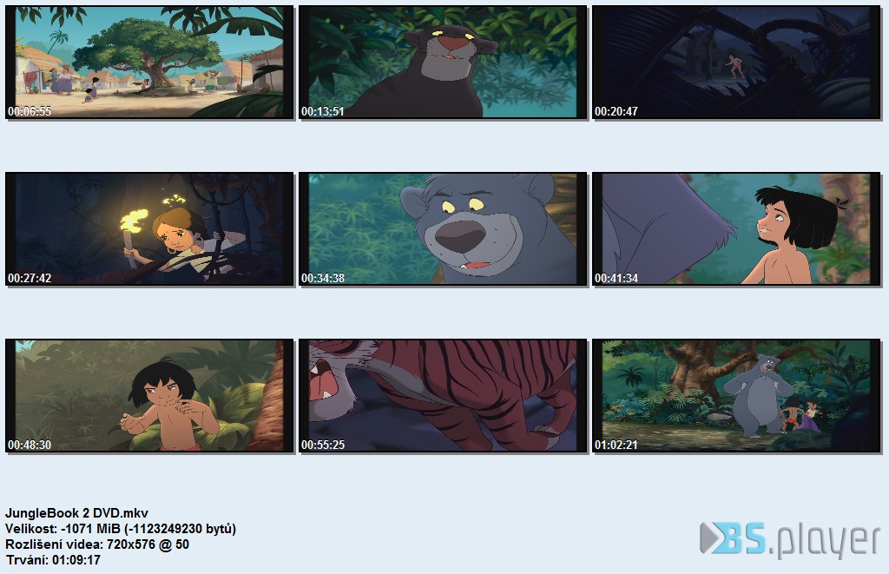The image size is (889, 574).
Task: Click the 00:55:25 timestamp label
Action: (x=323, y=445)
